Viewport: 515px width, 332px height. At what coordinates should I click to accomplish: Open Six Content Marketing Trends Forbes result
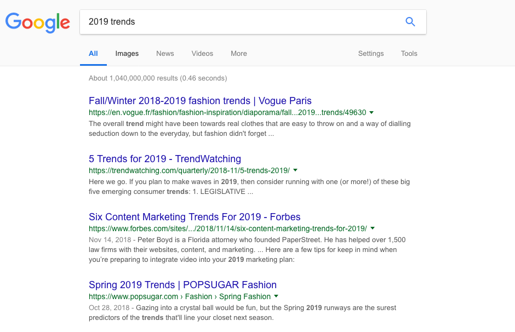click(x=194, y=217)
